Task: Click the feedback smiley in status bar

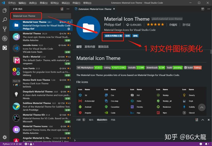Action: (201, 144)
